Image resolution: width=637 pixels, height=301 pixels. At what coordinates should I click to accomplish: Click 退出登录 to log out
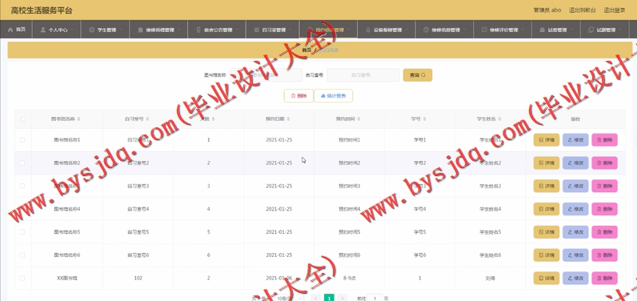615,10
